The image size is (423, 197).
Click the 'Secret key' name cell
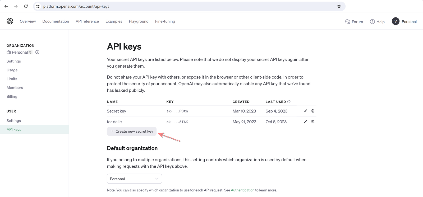pyautogui.click(x=116, y=111)
